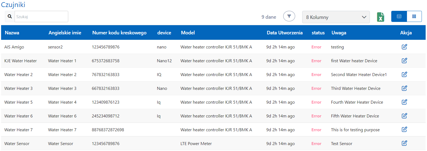Sort by status column header
This screenshot has width=427, height=151.
(x=318, y=33)
